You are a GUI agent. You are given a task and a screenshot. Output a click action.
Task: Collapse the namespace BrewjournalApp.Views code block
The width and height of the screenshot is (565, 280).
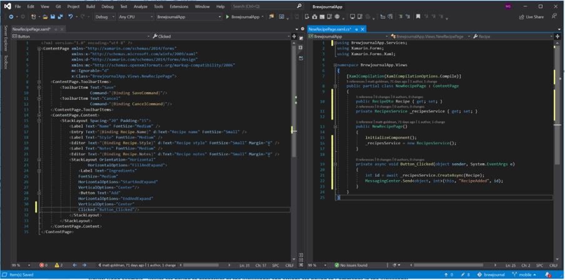334,65
